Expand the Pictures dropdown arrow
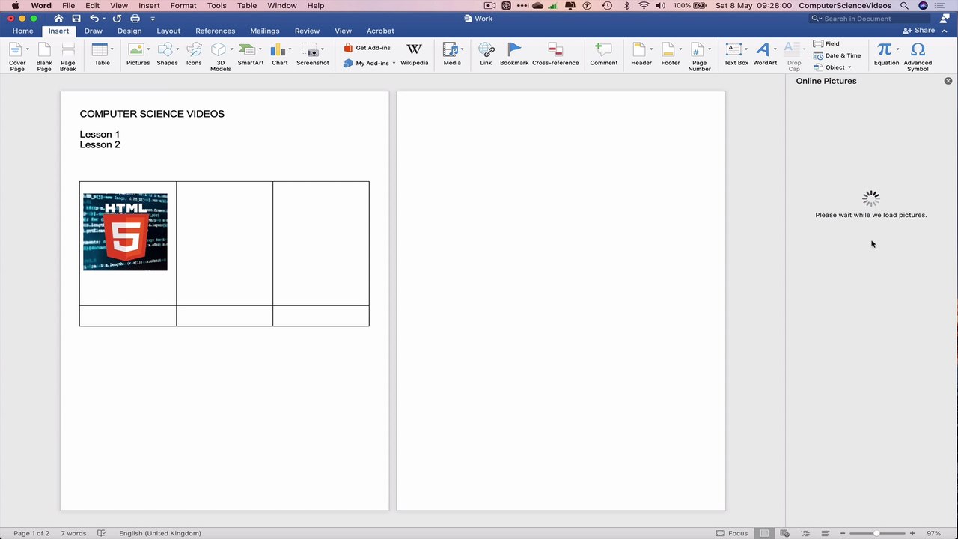958x539 pixels. 148,49
